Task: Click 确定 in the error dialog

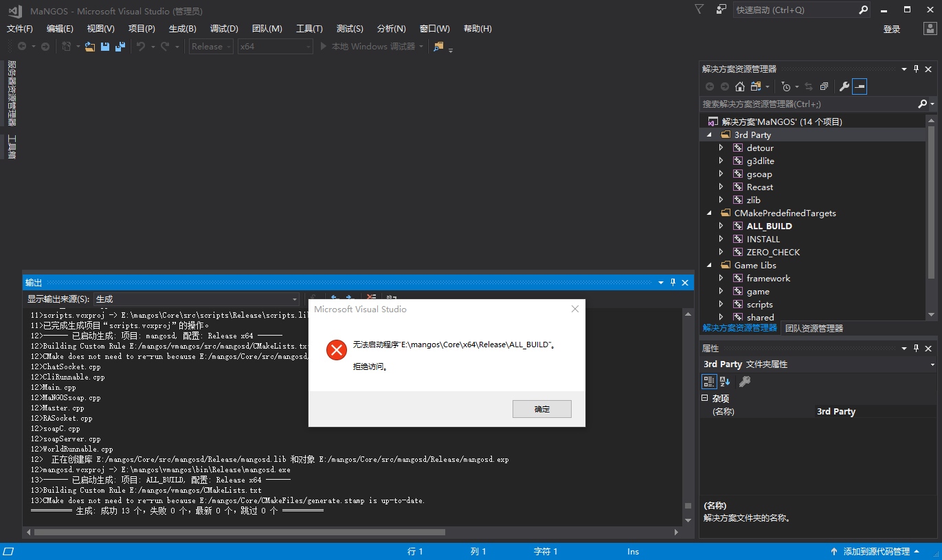Action: (542, 409)
